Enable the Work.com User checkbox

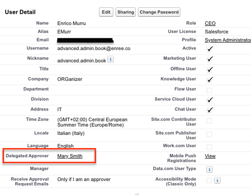209,147
